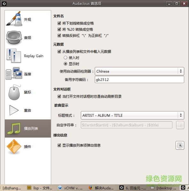This screenshot has width=189, height=191.
Task: Open the 鼠标 mouse icon
Action: coord(14,92)
